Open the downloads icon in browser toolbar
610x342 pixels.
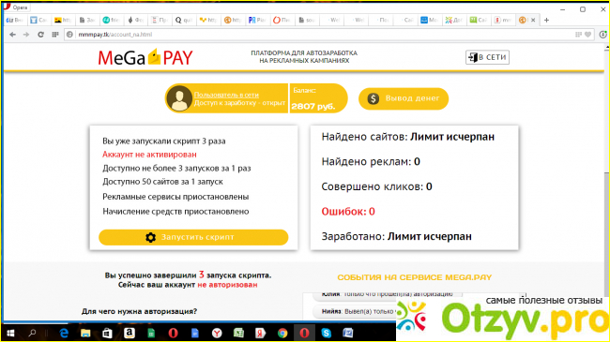coord(602,35)
